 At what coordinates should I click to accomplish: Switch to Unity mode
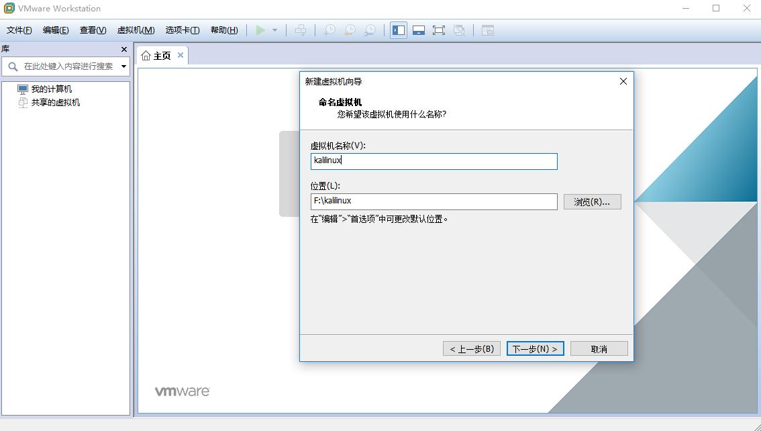point(458,30)
